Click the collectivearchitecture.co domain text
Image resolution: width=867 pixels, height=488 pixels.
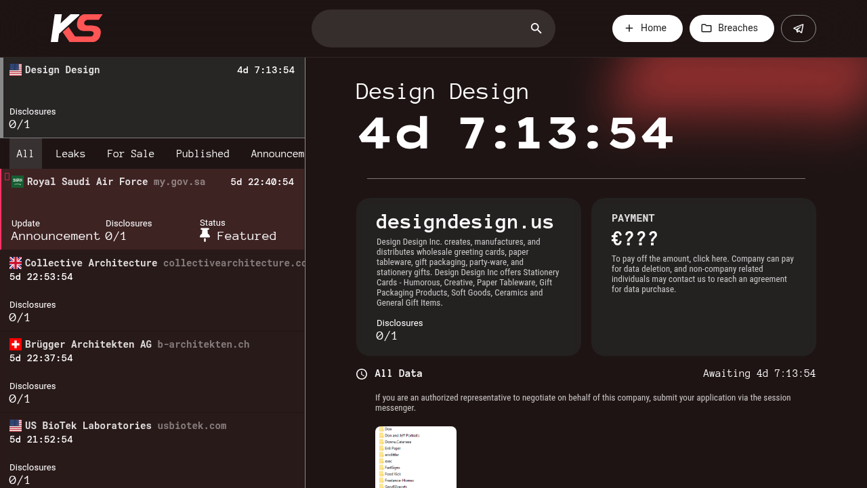(x=234, y=263)
